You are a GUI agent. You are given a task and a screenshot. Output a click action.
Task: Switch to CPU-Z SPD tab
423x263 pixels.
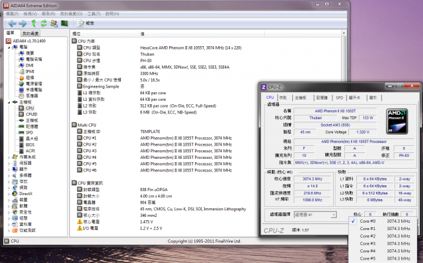click(339, 98)
